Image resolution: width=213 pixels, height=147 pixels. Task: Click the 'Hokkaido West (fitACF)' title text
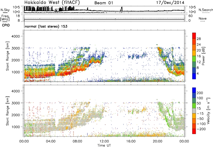click(x=52, y=3)
